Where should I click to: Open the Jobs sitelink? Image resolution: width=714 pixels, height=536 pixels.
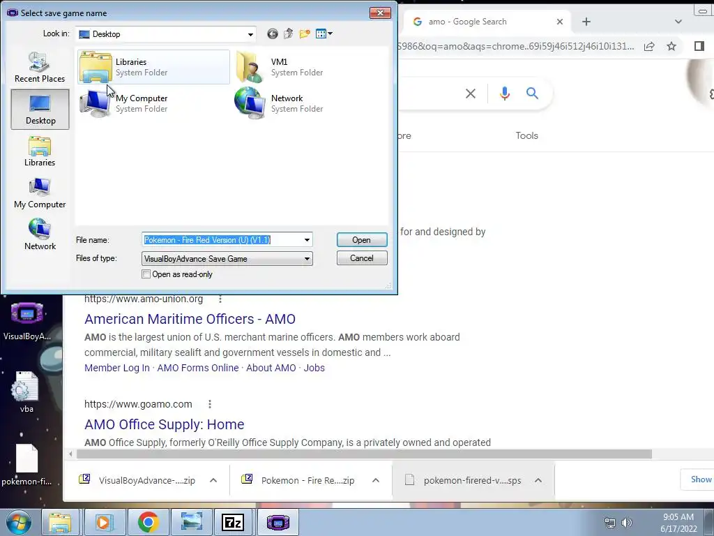click(314, 368)
